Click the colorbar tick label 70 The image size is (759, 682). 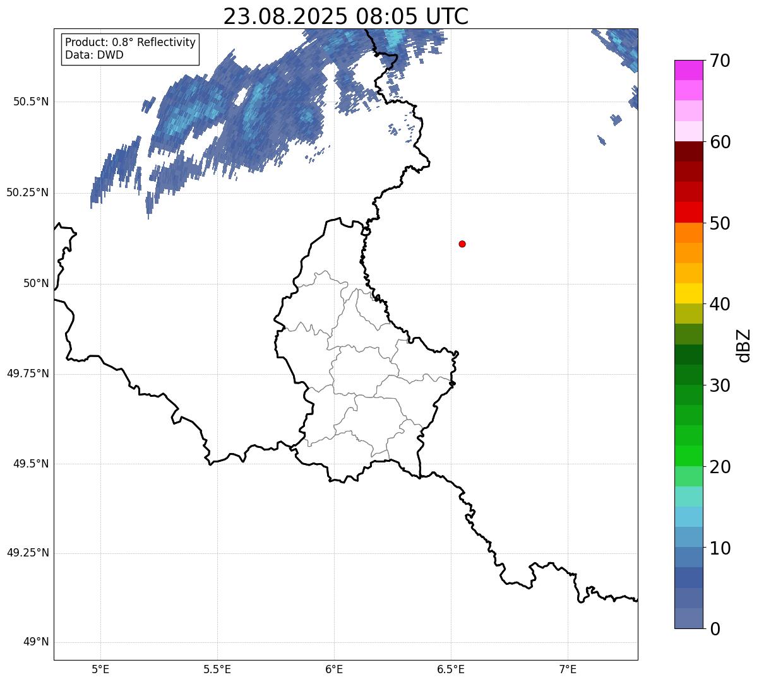coord(720,61)
